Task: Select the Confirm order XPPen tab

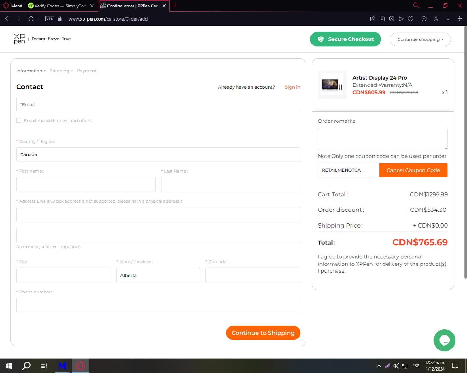Action: [130, 6]
